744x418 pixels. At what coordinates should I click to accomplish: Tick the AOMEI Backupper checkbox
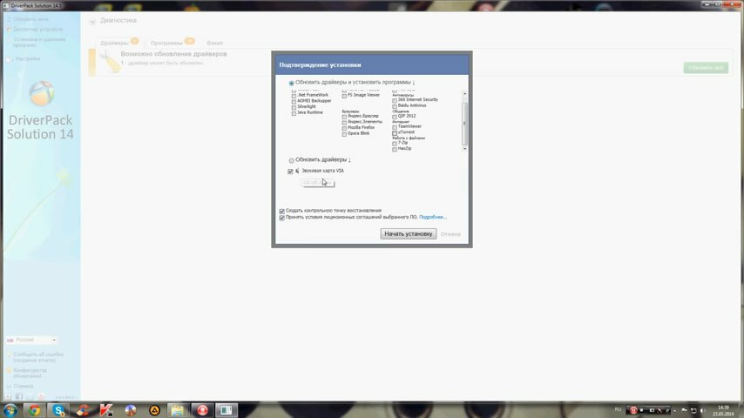click(294, 102)
